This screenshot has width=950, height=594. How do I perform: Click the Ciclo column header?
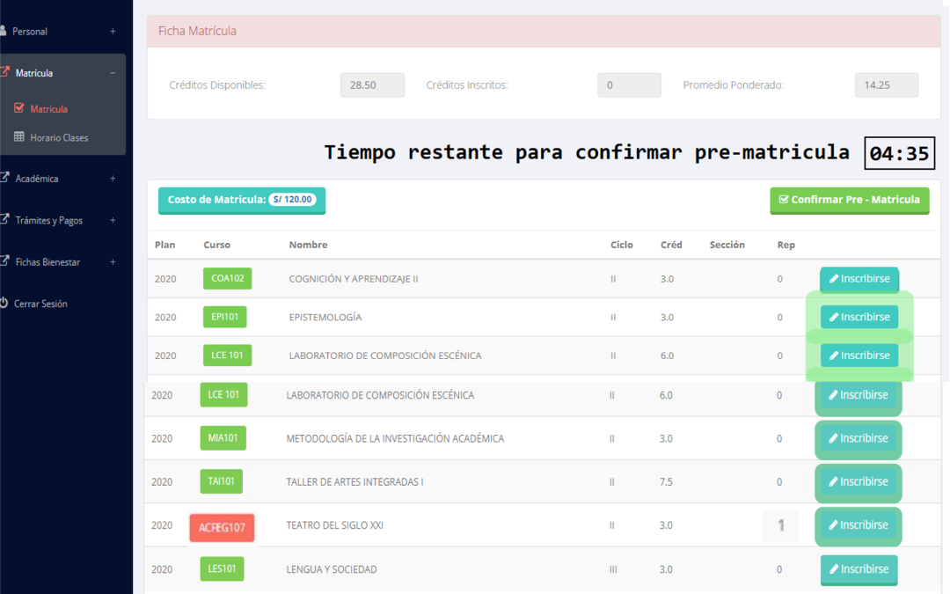(x=622, y=245)
